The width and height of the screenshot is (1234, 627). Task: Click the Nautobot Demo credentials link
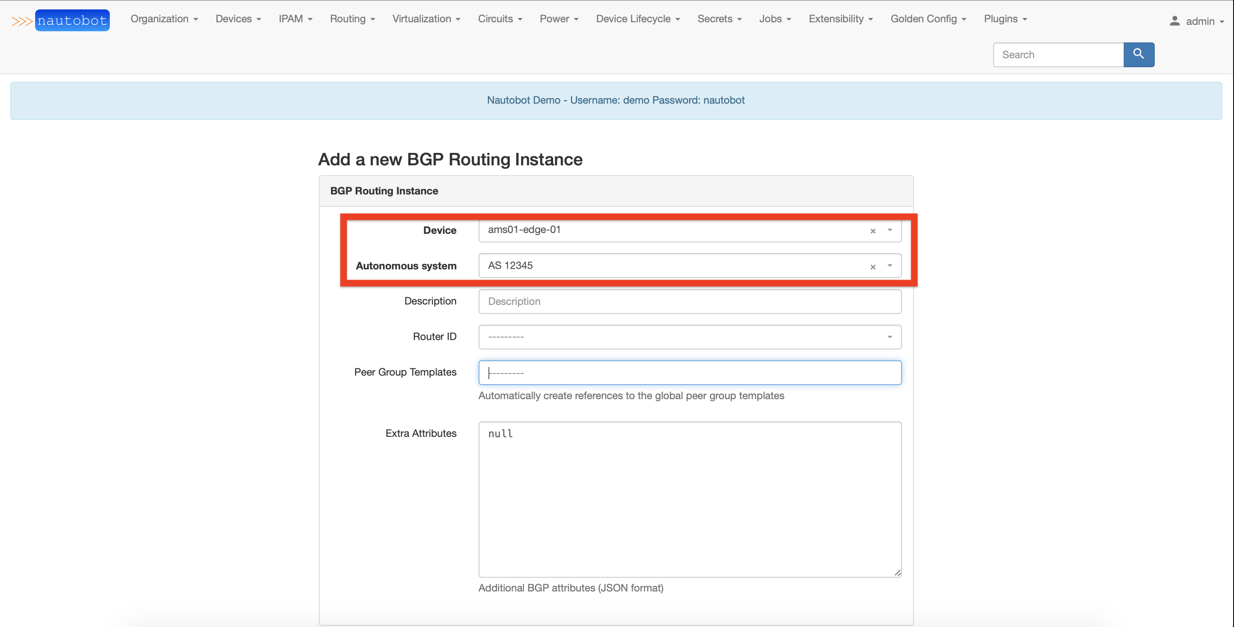(x=616, y=100)
